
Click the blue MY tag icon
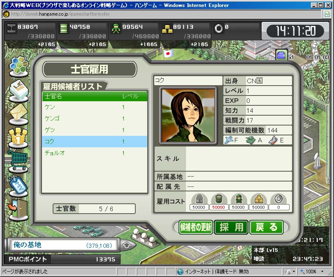18,184
